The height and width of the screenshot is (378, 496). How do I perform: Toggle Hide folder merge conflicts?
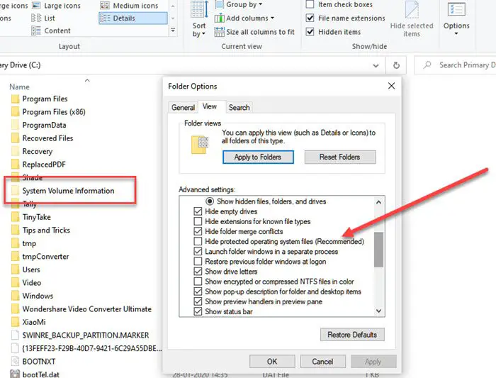tap(198, 231)
